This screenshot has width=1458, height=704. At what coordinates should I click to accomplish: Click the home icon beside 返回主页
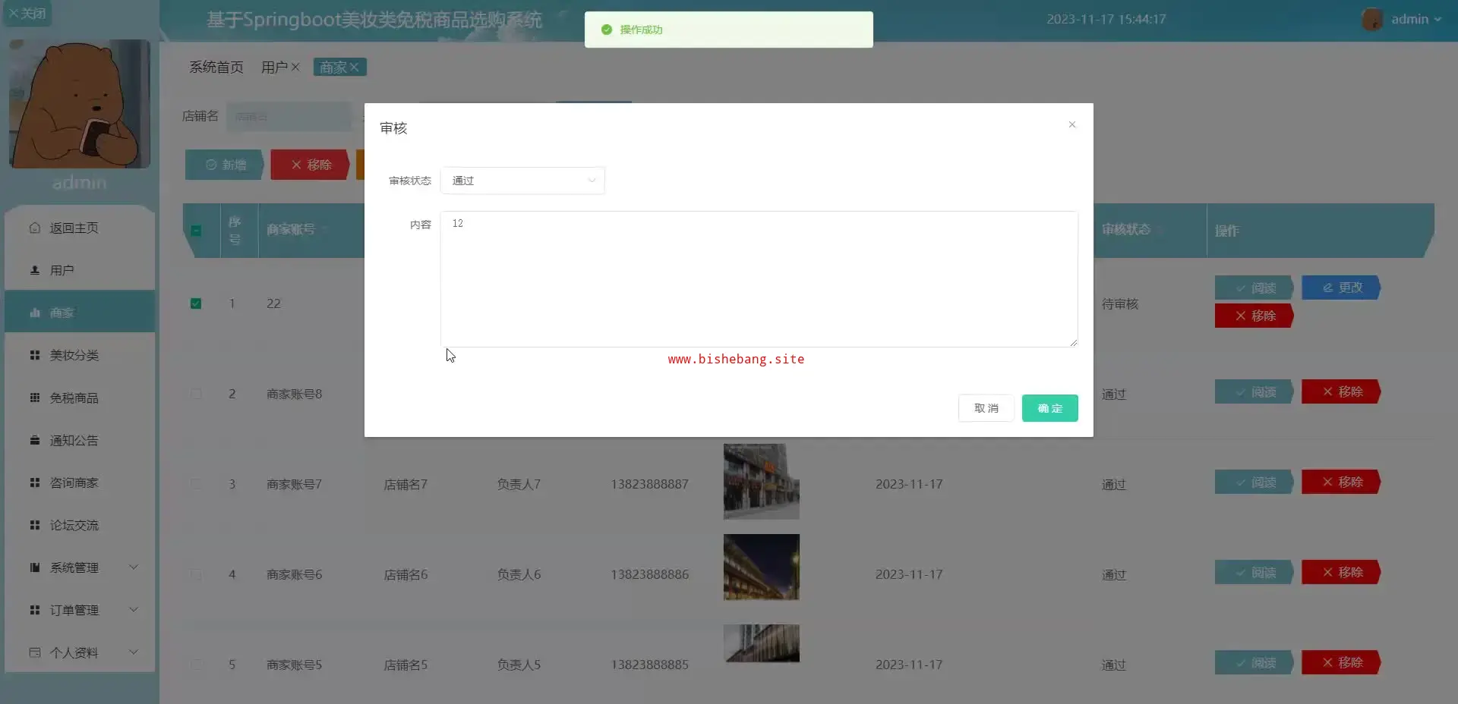point(35,228)
